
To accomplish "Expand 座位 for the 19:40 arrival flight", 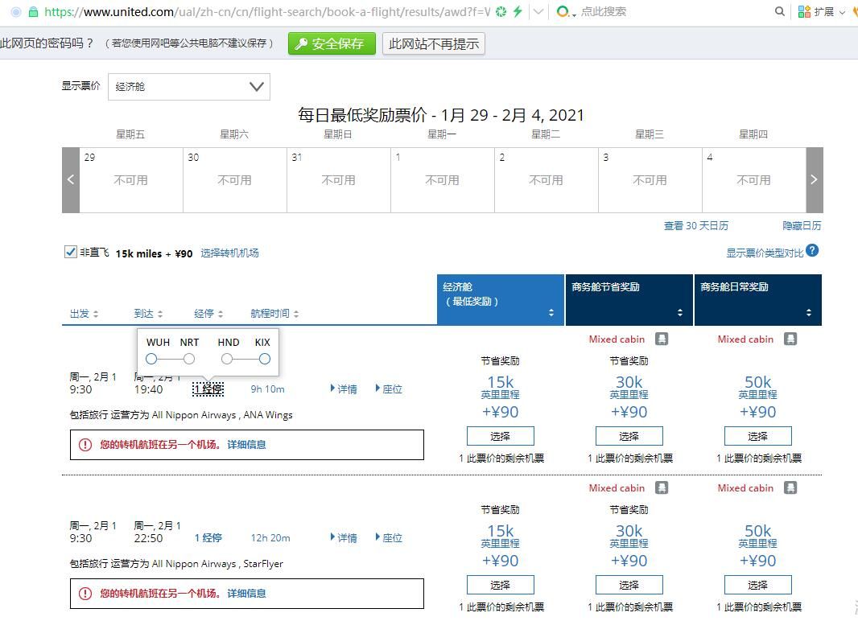I will pos(389,389).
